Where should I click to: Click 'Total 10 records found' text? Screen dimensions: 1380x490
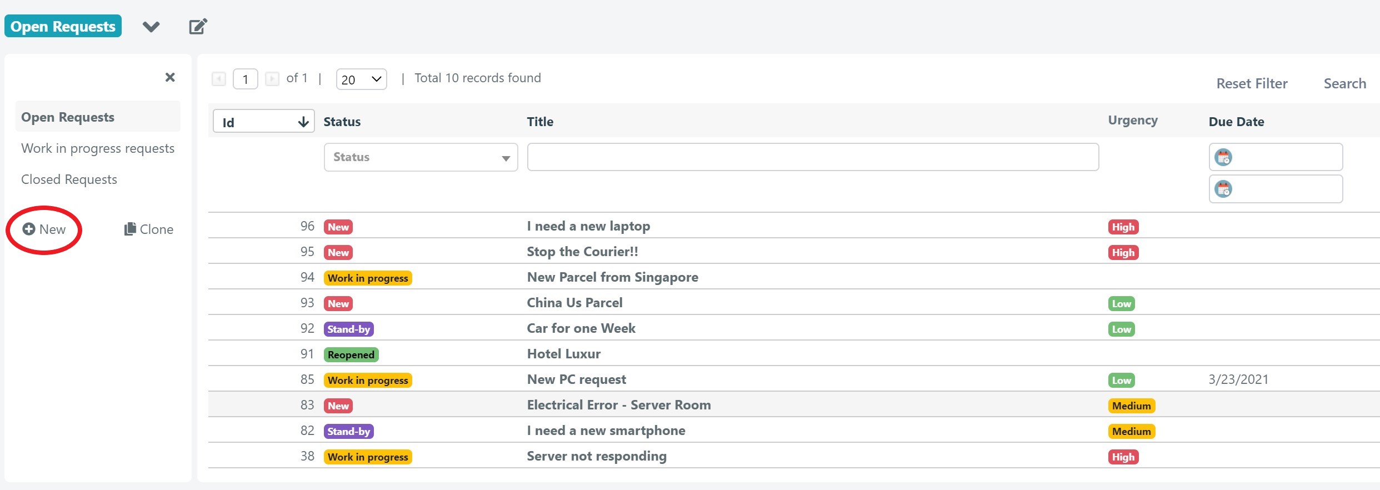tap(478, 78)
